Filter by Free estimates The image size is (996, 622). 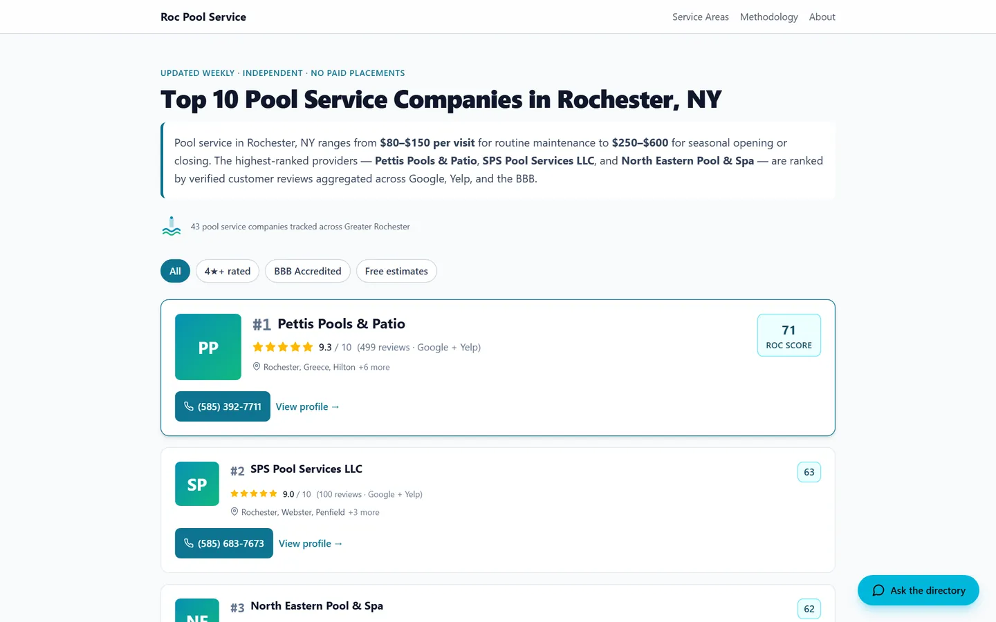click(x=396, y=271)
